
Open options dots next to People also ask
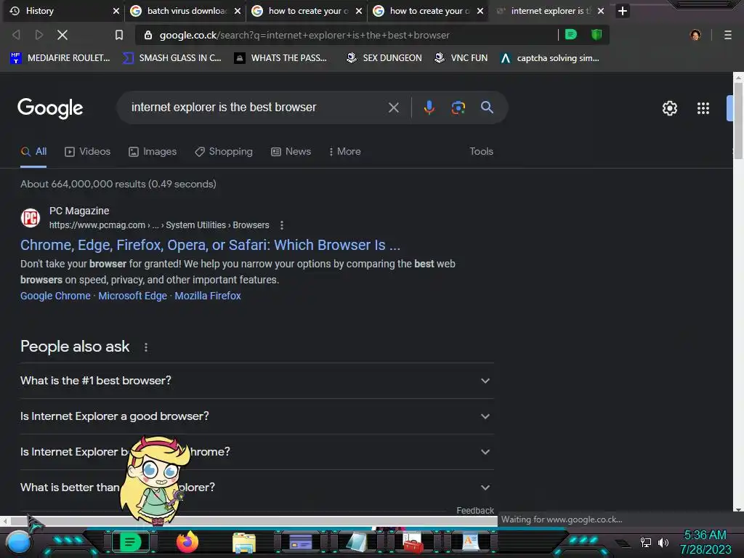pyautogui.click(x=146, y=347)
